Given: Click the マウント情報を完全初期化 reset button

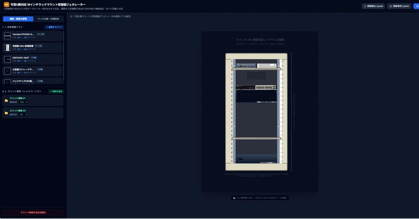Looking at the screenshot, I should 33,212.
